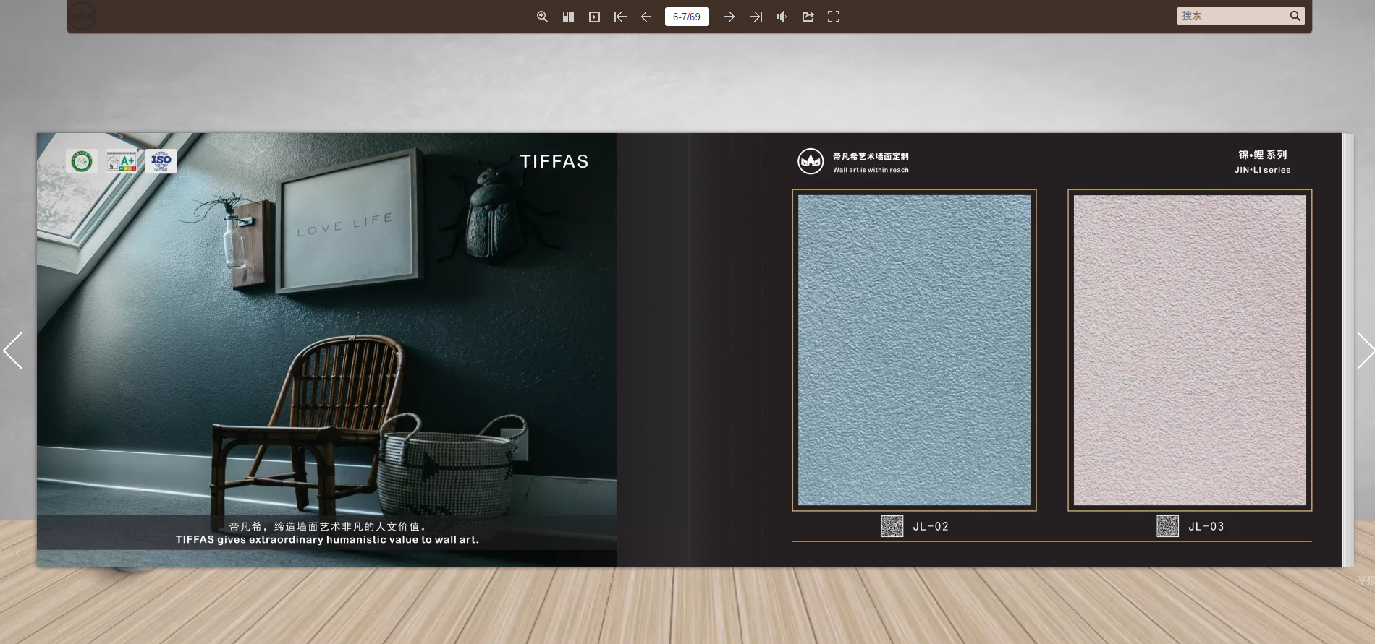Flip backward with large left side arrow
This screenshot has width=1375, height=644.
tap(12, 351)
